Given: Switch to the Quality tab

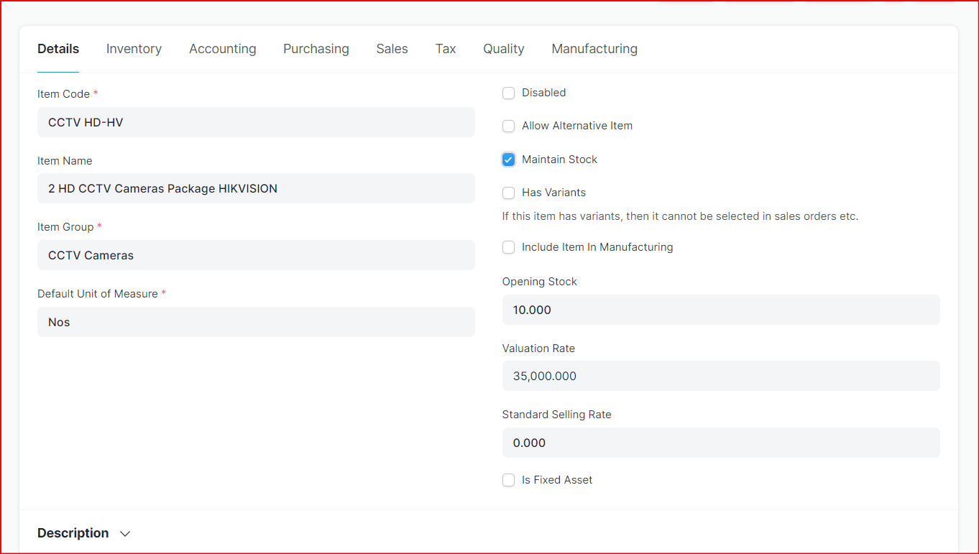Looking at the screenshot, I should point(503,49).
